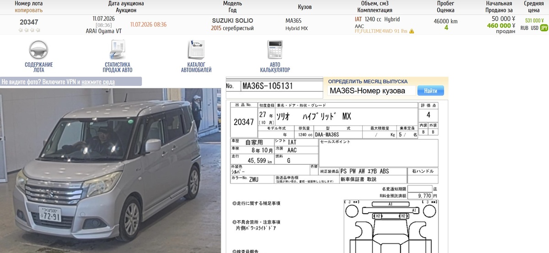
Task: Open the Статистика продаж авто chart icon
Action: 117,50
